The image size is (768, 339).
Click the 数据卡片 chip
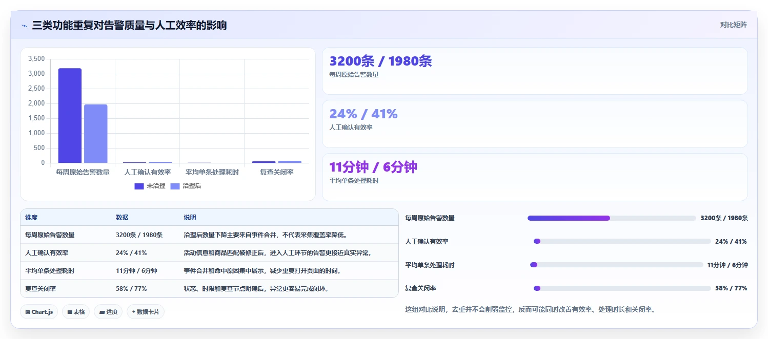146,312
